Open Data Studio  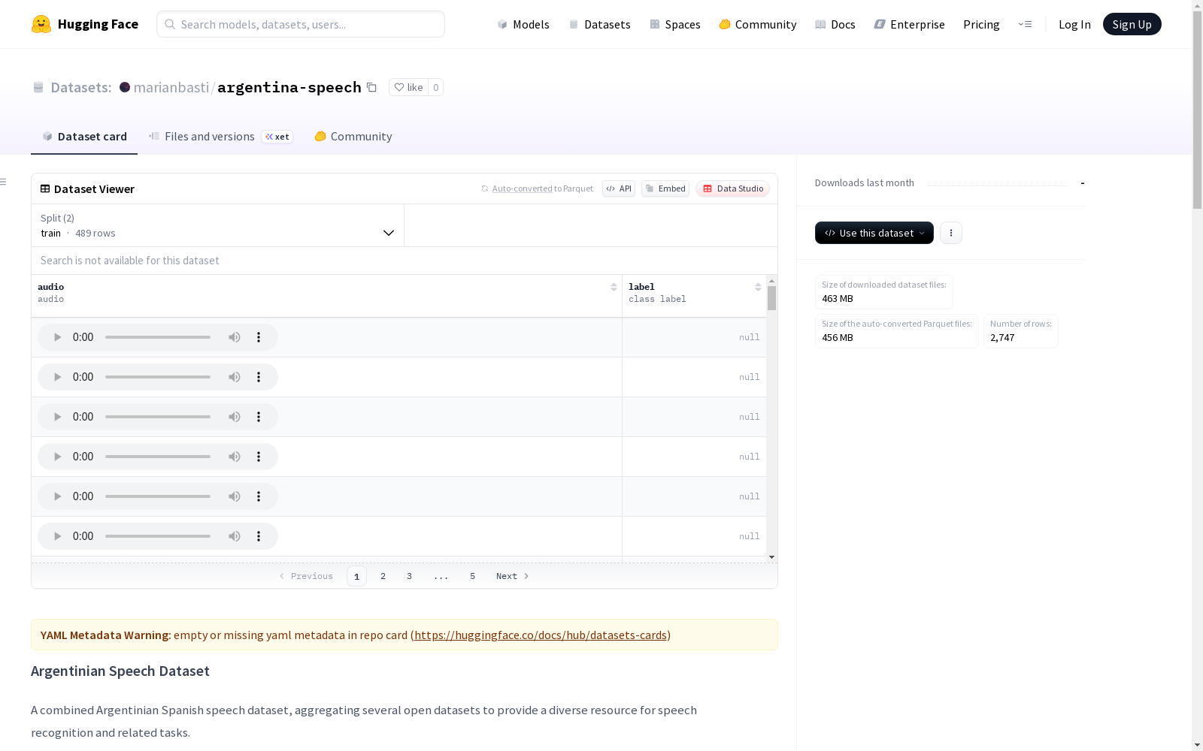[733, 189]
